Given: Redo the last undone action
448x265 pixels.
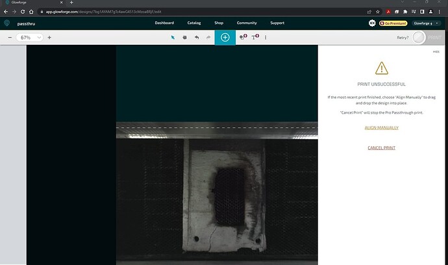Looking at the screenshot, I should (x=208, y=38).
